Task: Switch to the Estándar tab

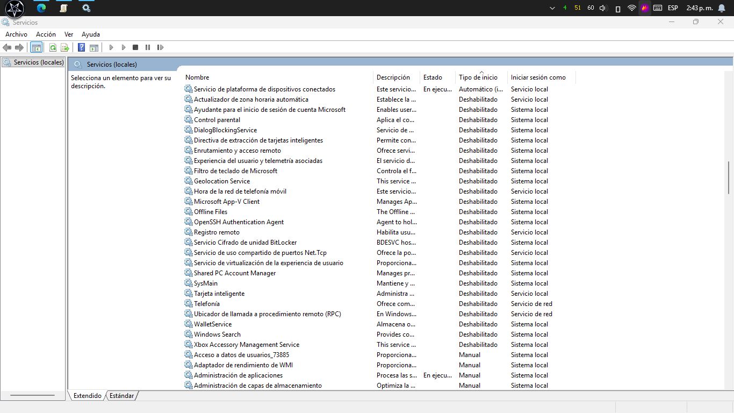Action: coord(122,396)
